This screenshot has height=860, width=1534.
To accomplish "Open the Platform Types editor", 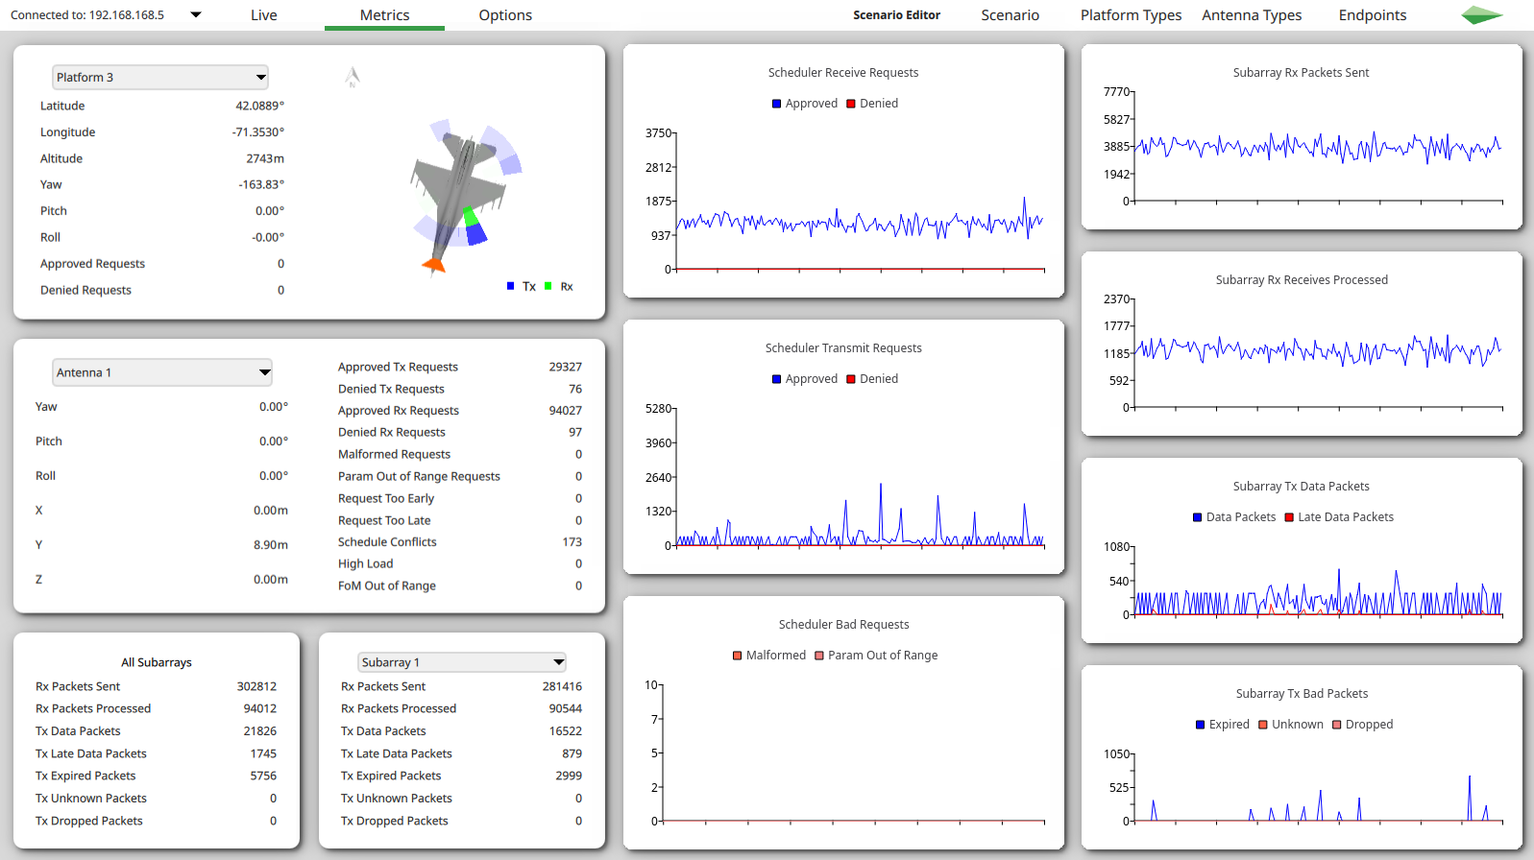I will point(1131,15).
